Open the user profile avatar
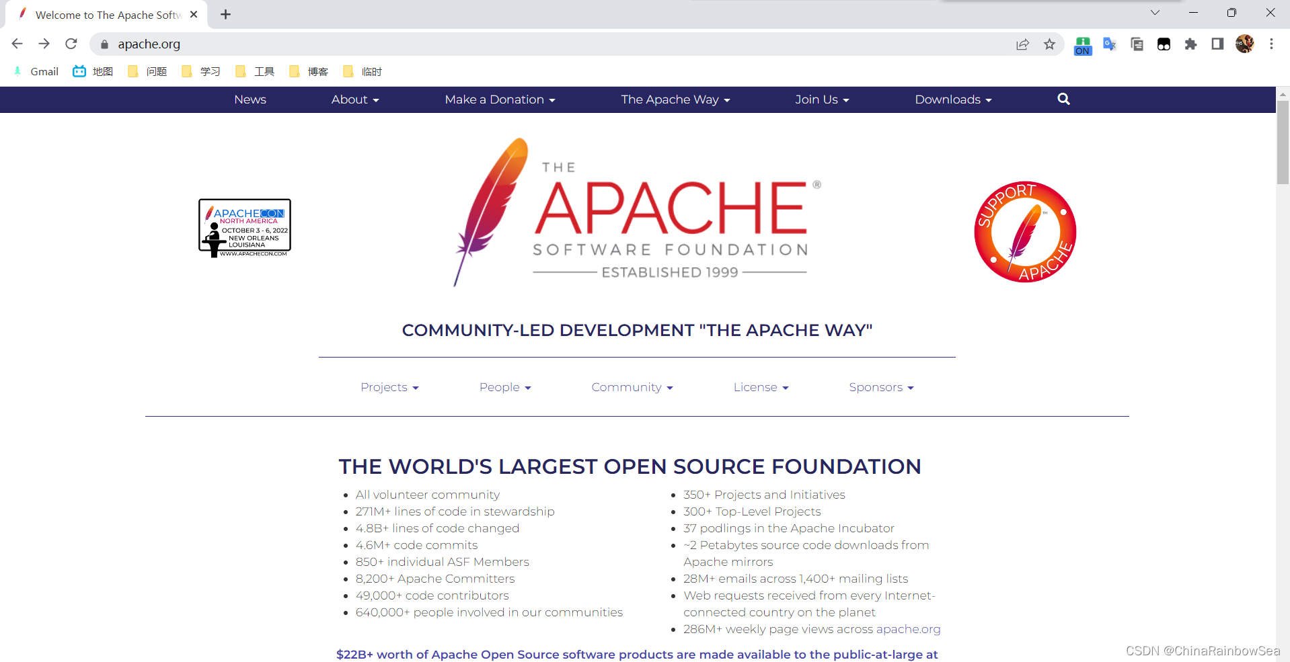1290x662 pixels. [1245, 44]
